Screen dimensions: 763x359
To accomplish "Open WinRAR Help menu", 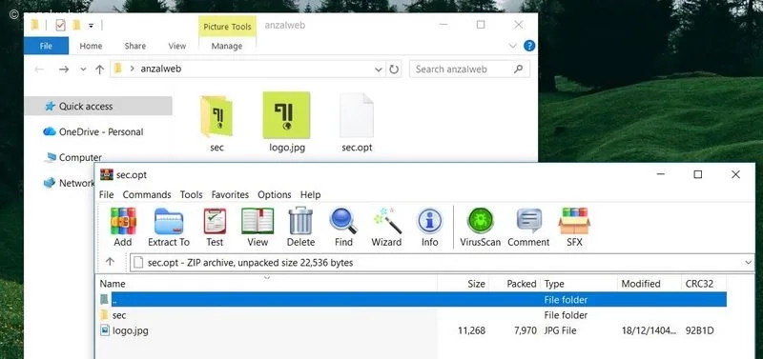I will coord(311,194).
